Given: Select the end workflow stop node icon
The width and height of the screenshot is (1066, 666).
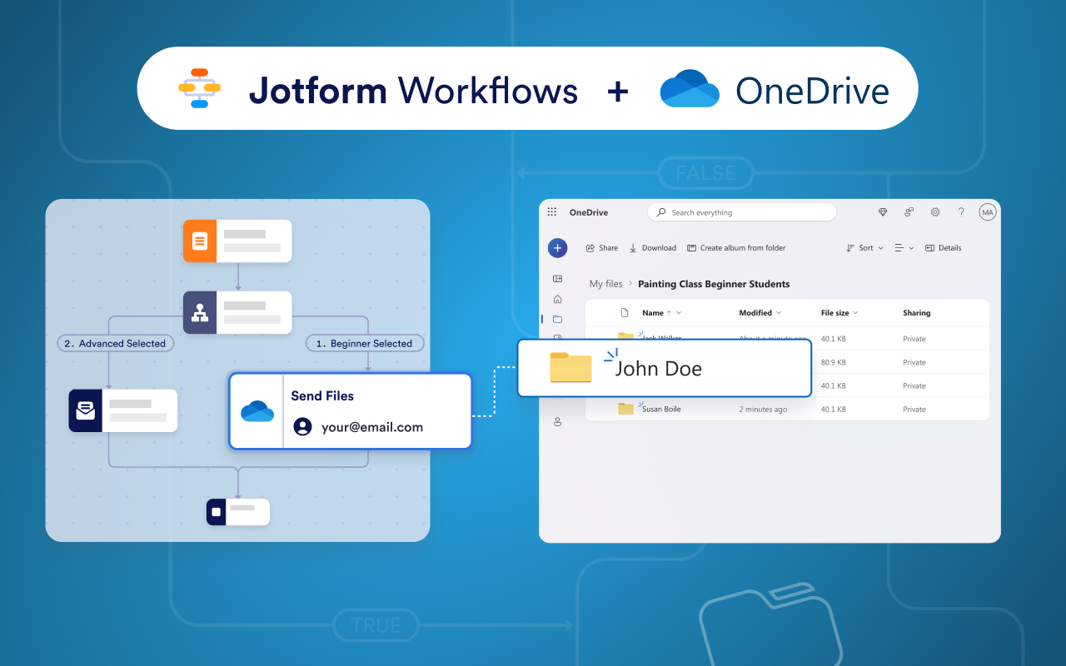Looking at the screenshot, I should 217,512.
